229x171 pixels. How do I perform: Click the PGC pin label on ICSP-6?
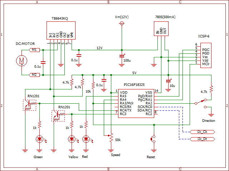206,50
